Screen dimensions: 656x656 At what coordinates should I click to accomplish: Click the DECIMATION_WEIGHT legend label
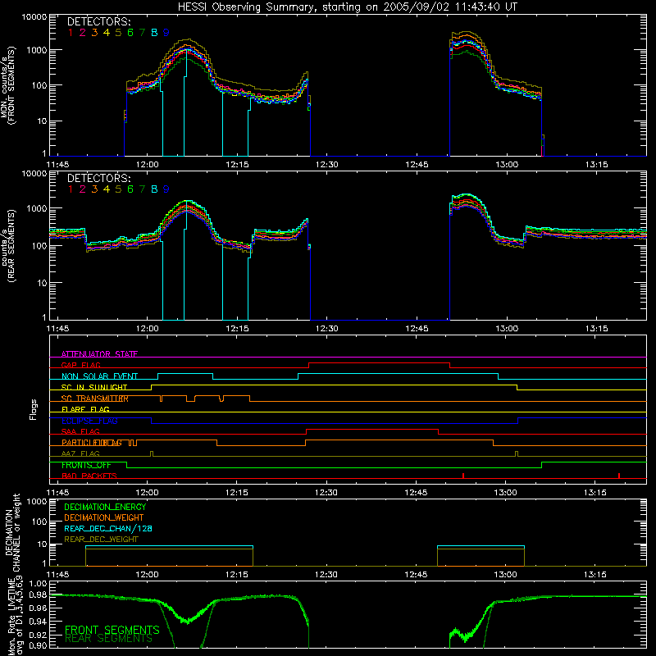click(x=104, y=517)
